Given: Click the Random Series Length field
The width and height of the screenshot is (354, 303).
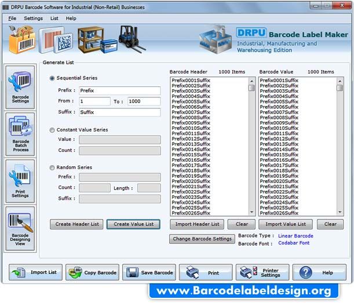Looking at the screenshot, I should tap(149, 188).
